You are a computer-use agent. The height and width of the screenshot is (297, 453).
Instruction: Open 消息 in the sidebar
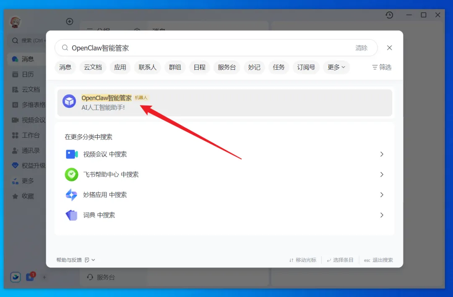point(27,59)
